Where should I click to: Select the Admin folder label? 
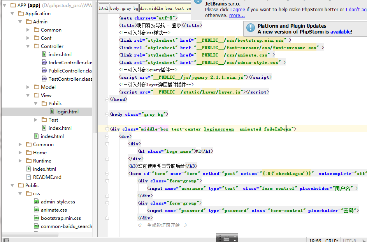[40, 22]
